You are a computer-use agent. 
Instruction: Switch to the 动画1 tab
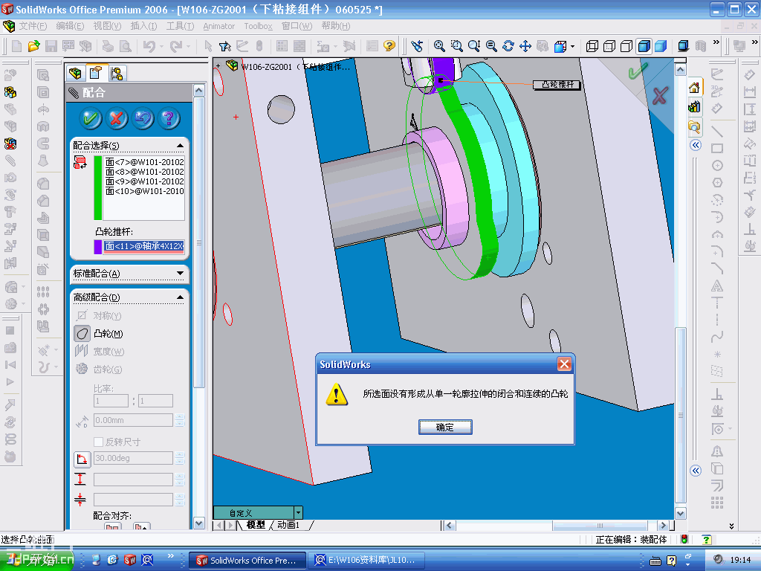(288, 525)
